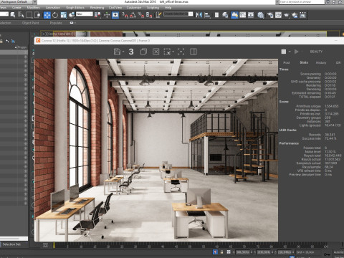
Task: Click the time slider handle on timeline
Action: 54,245
